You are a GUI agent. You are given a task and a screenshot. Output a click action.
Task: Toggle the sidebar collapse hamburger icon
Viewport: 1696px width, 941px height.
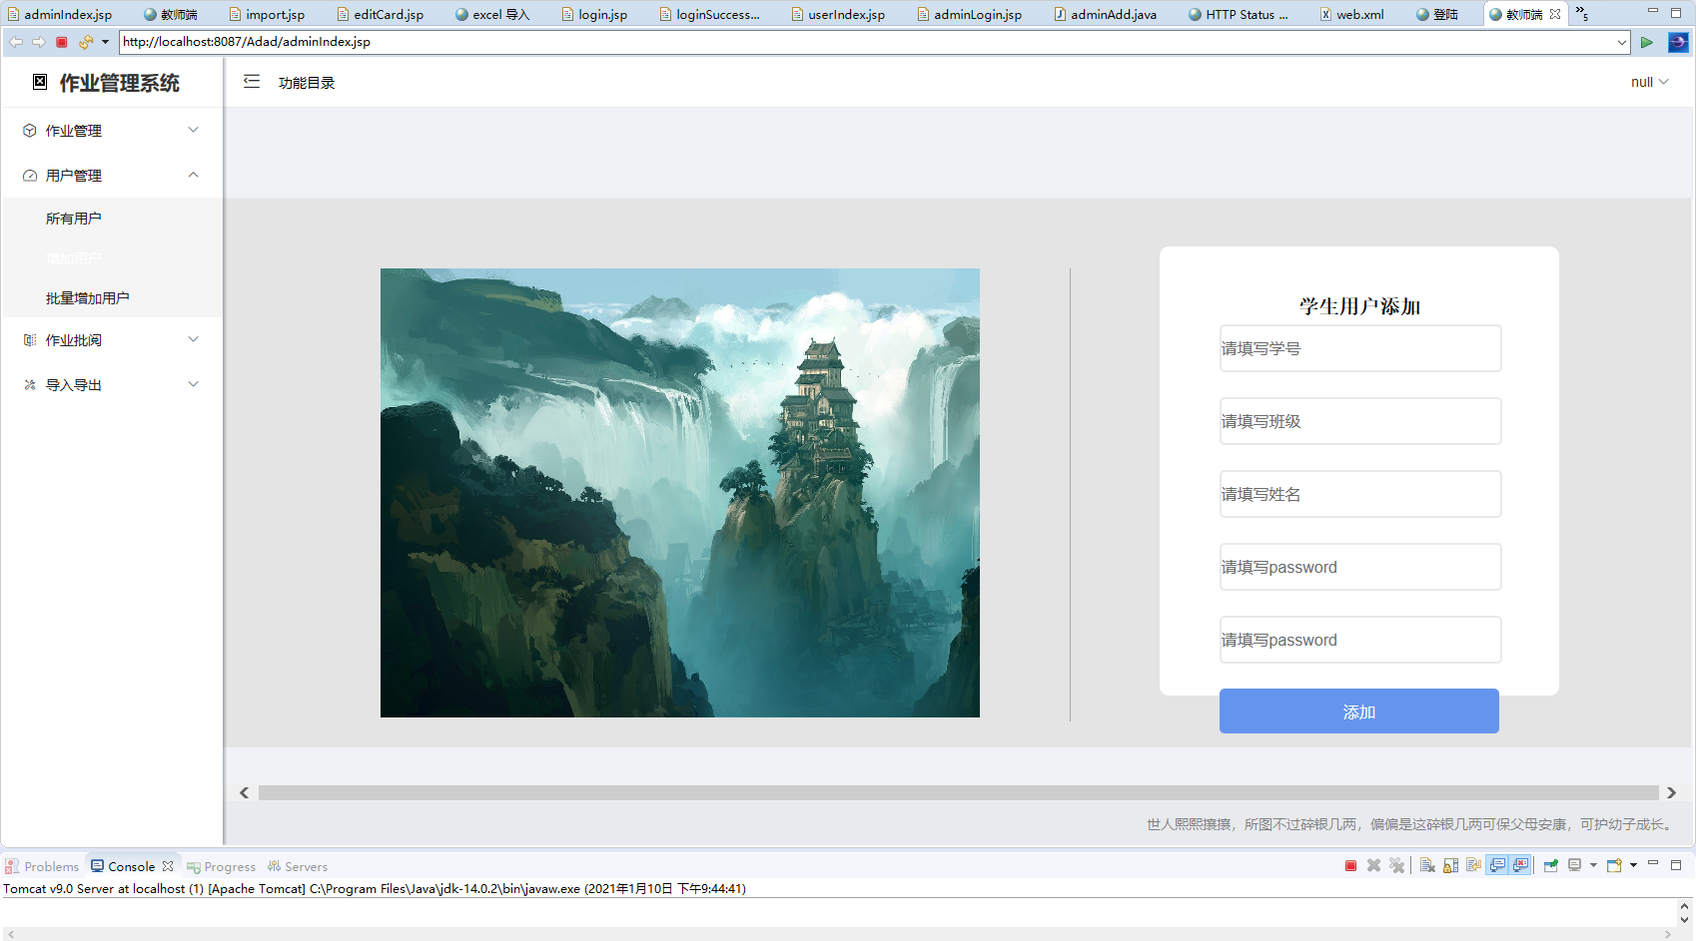point(252,82)
